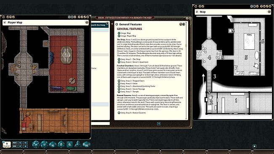Click the help icon in Map window toolbar

click(x=261, y=6)
